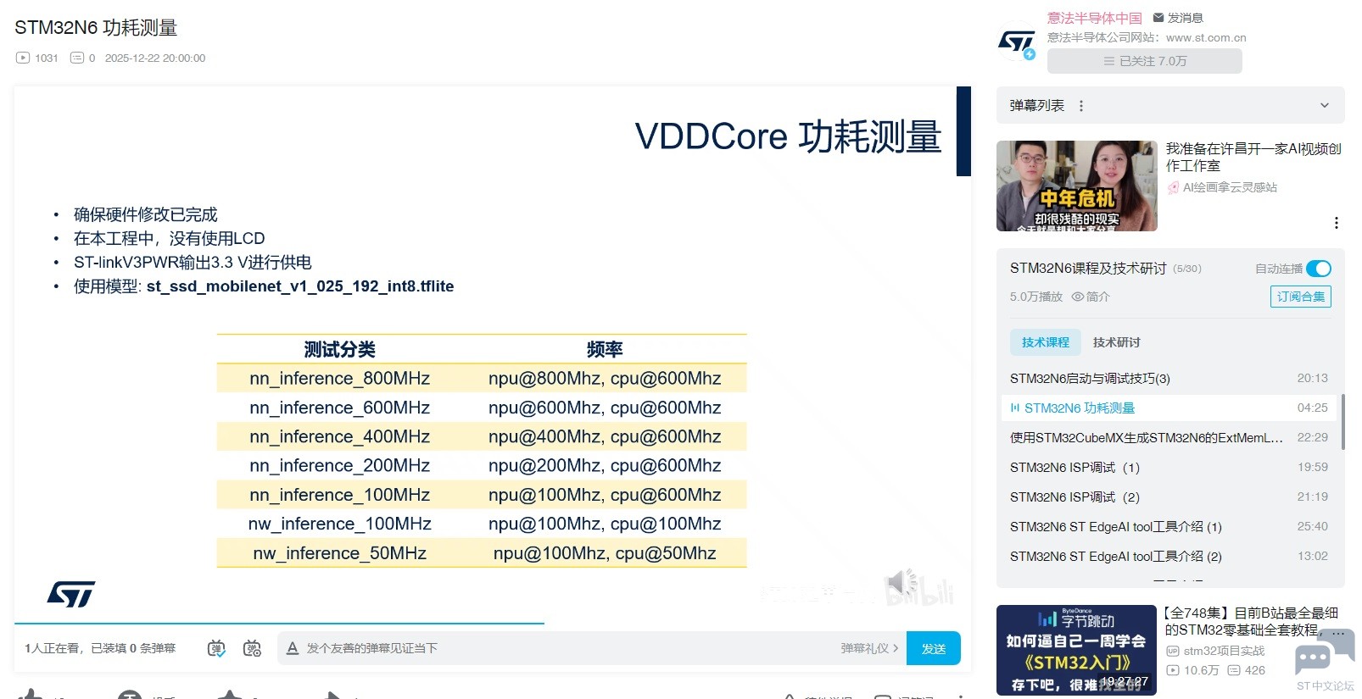The height and width of the screenshot is (699, 1362).
Task: Click the 简介 eye icon
Action: click(1078, 297)
